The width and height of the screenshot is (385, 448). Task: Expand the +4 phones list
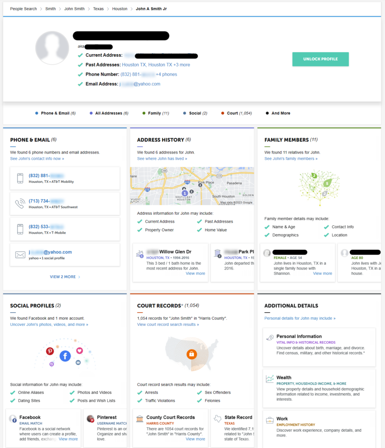tap(168, 74)
